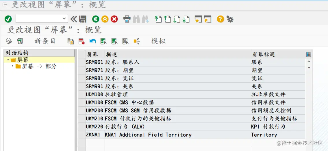This screenshot has width=328, height=151.
Task: Click the 模拟 button
Action: pyautogui.click(x=158, y=41)
